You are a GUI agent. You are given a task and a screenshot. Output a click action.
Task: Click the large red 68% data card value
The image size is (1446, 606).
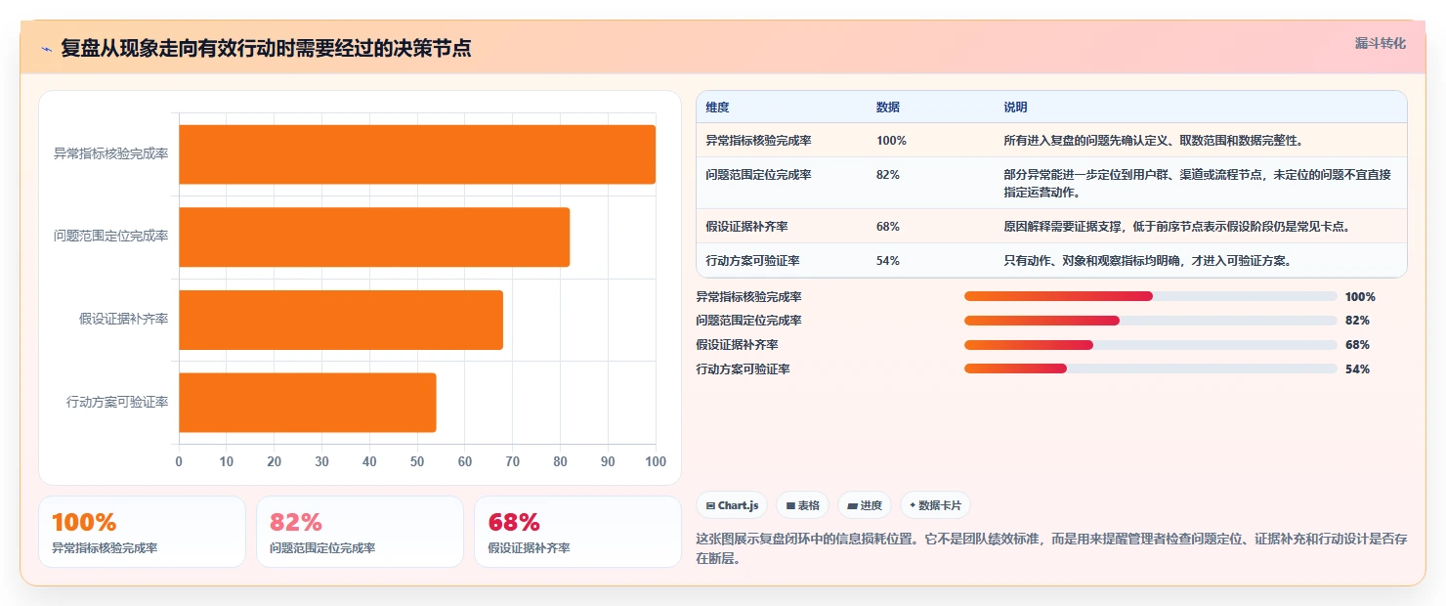[514, 522]
